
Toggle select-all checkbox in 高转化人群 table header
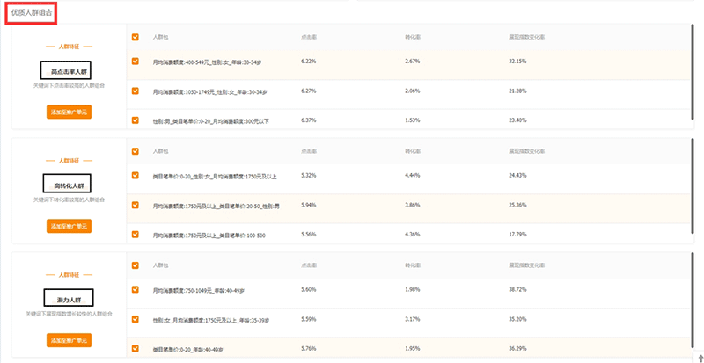(x=135, y=152)
